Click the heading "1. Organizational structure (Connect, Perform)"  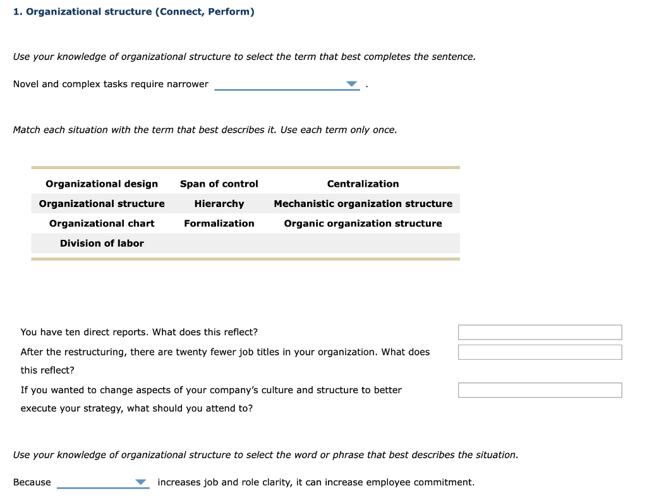[133, 11]
